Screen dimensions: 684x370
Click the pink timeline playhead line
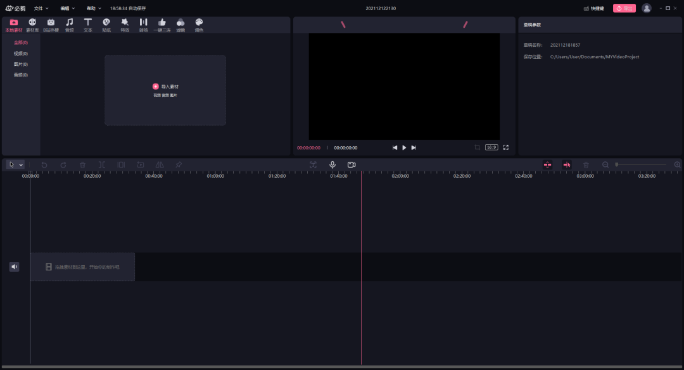tap(361, 268)
